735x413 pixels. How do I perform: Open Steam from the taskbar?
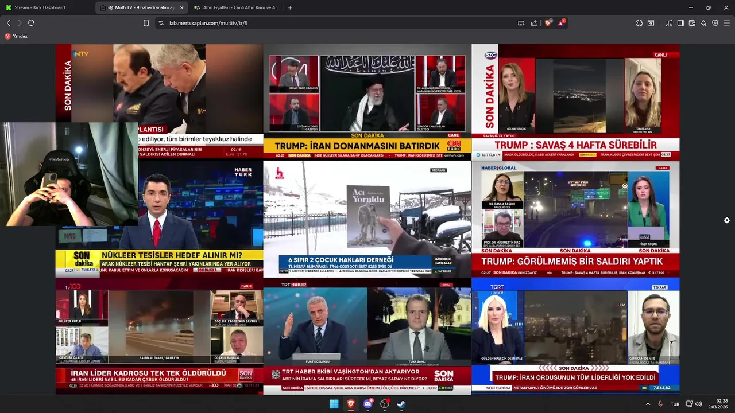401,404
